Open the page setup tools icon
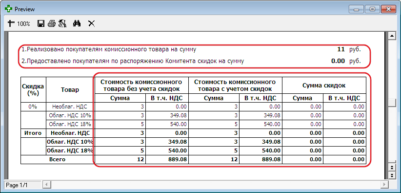The width and height of the screenshot is (401, 193). [62, 24]
